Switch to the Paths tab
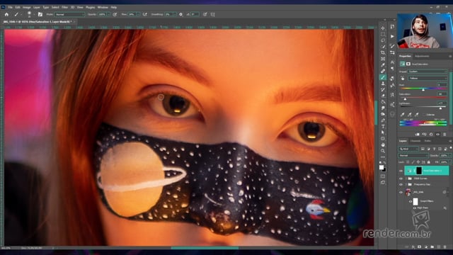 (428, 141)
